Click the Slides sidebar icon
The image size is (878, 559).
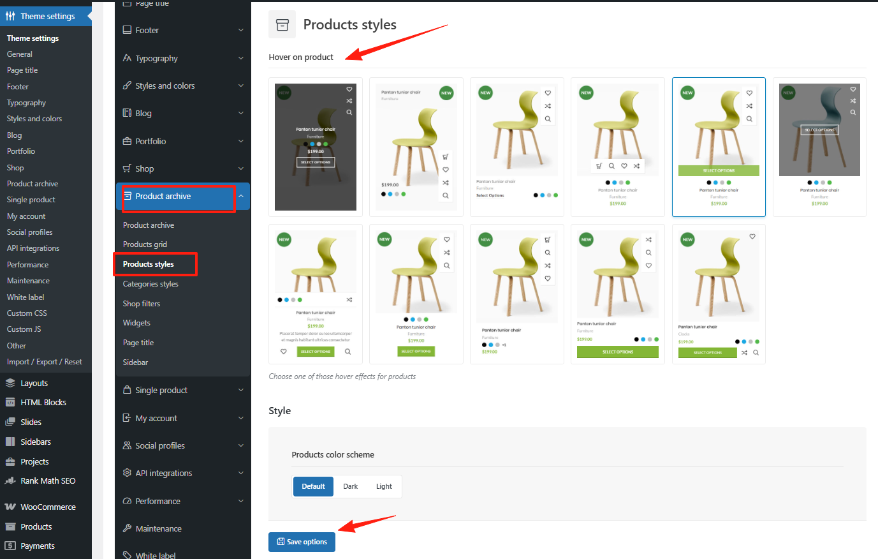[x=11, y=421]
